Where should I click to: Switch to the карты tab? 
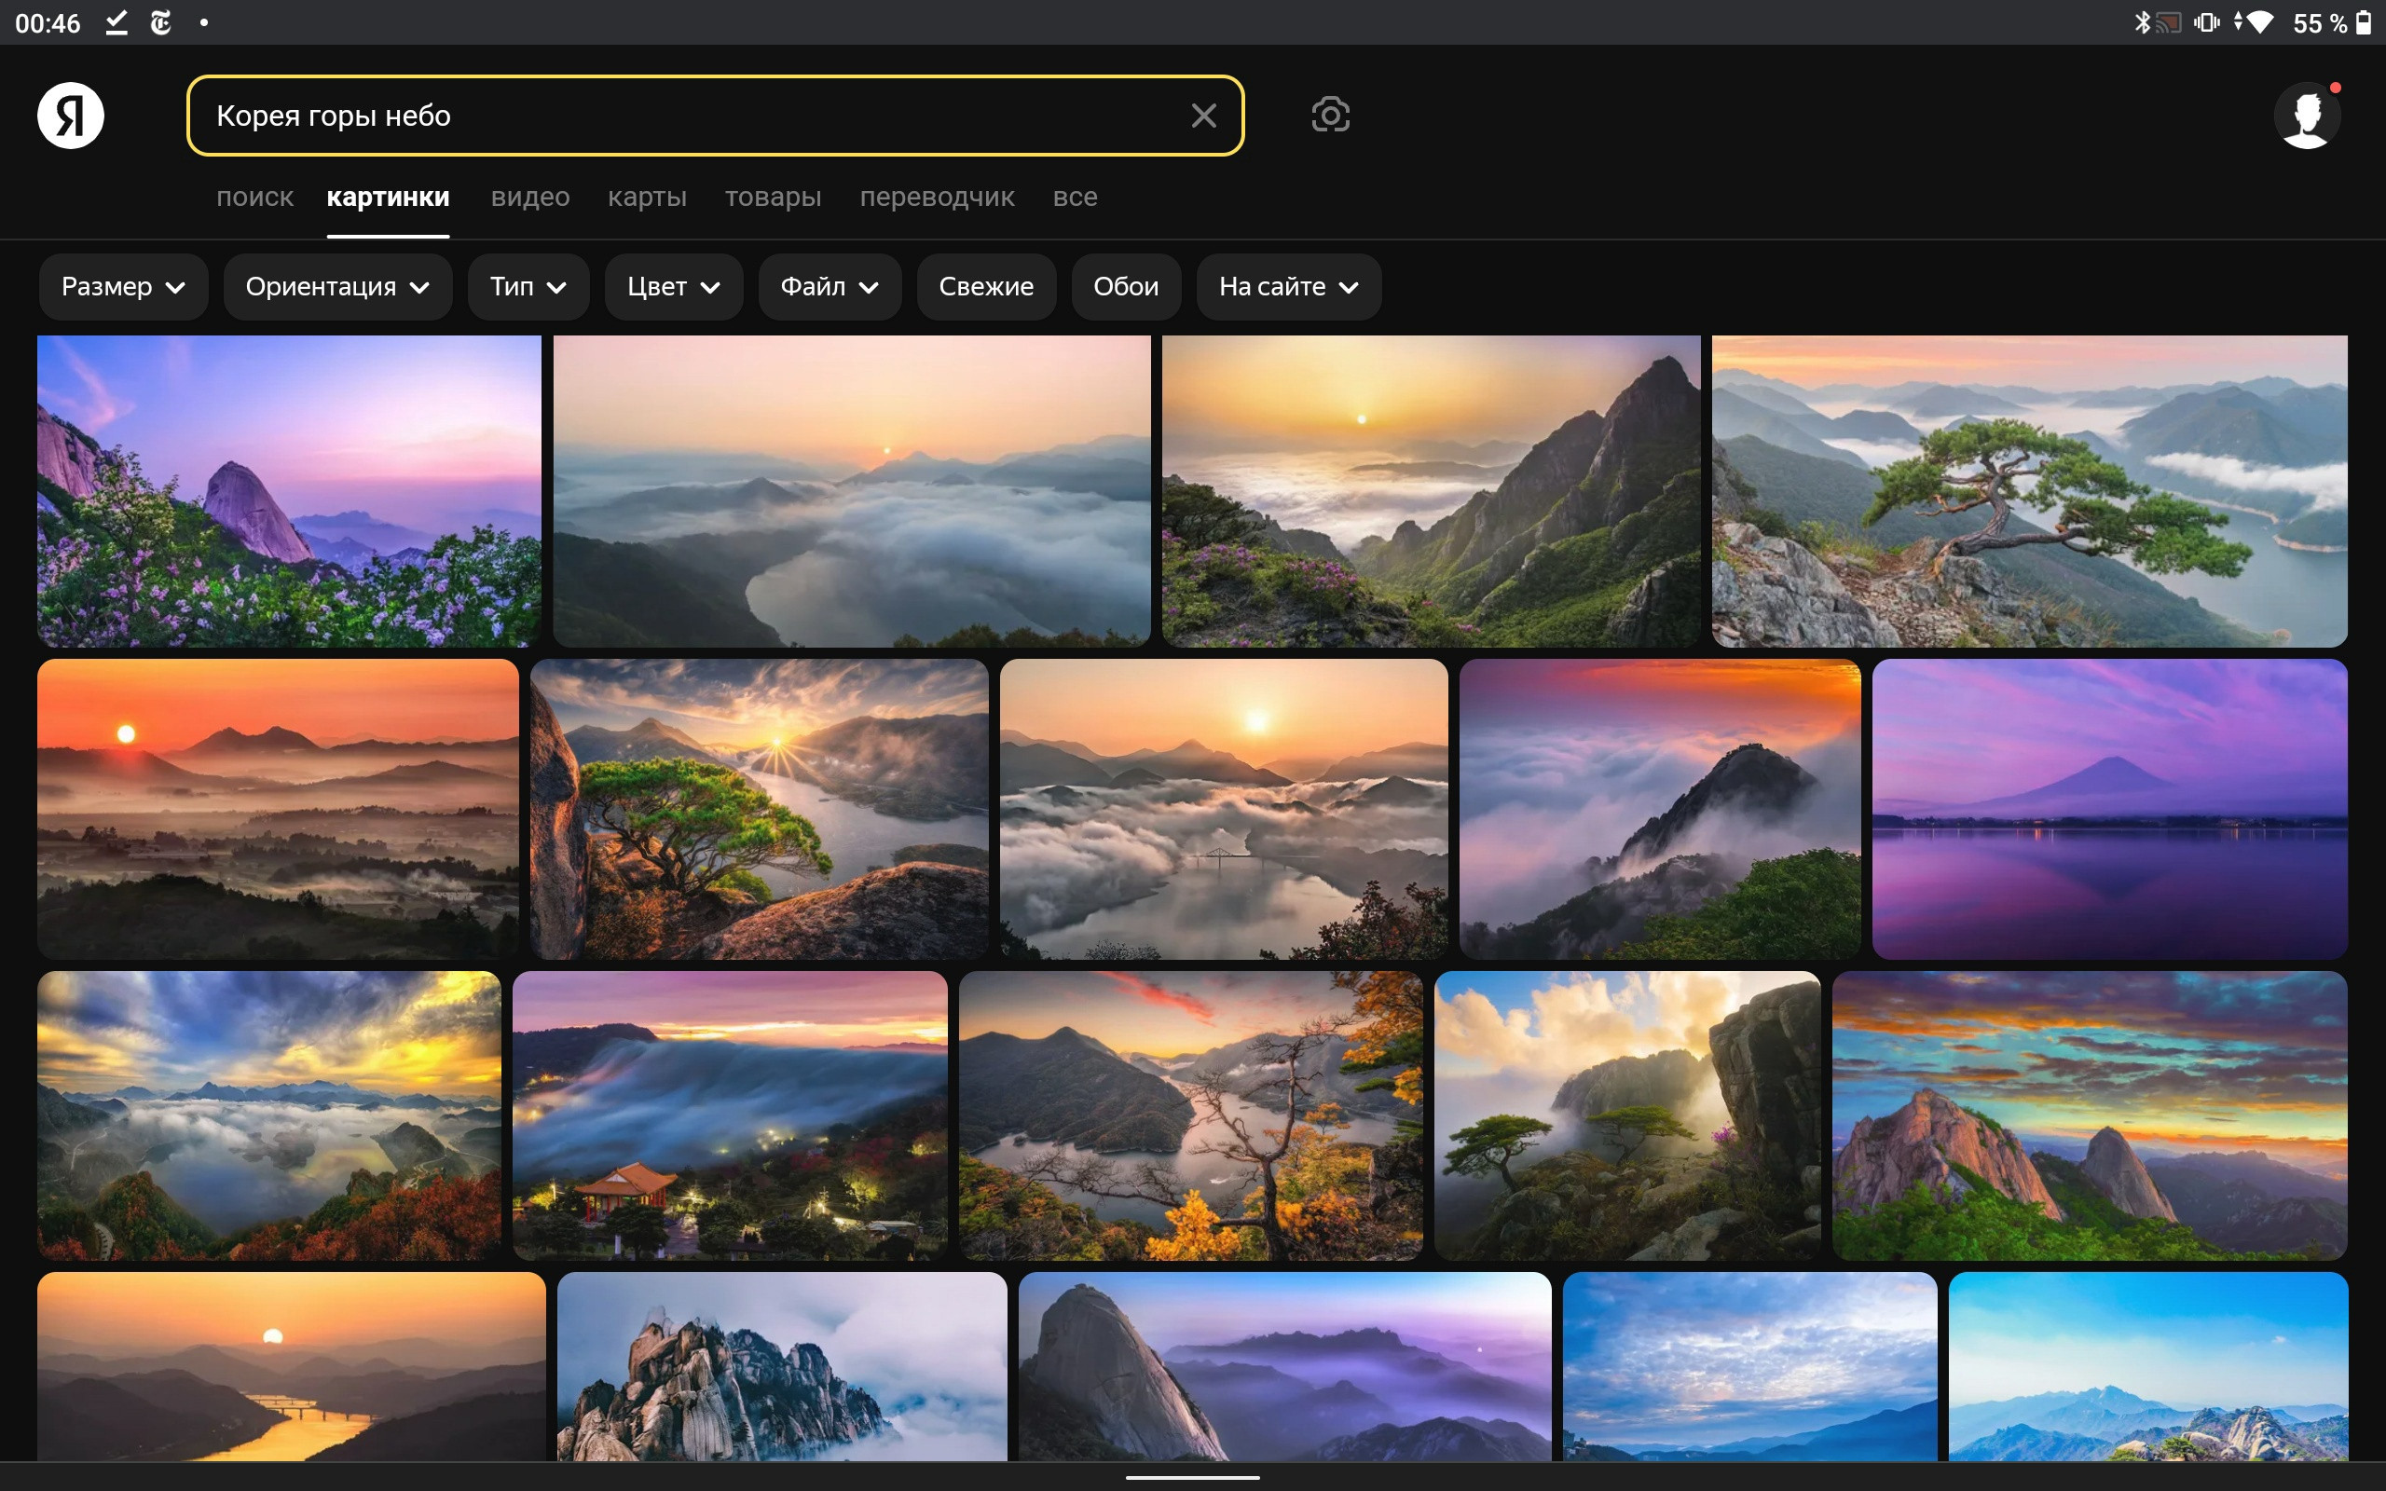647,198
